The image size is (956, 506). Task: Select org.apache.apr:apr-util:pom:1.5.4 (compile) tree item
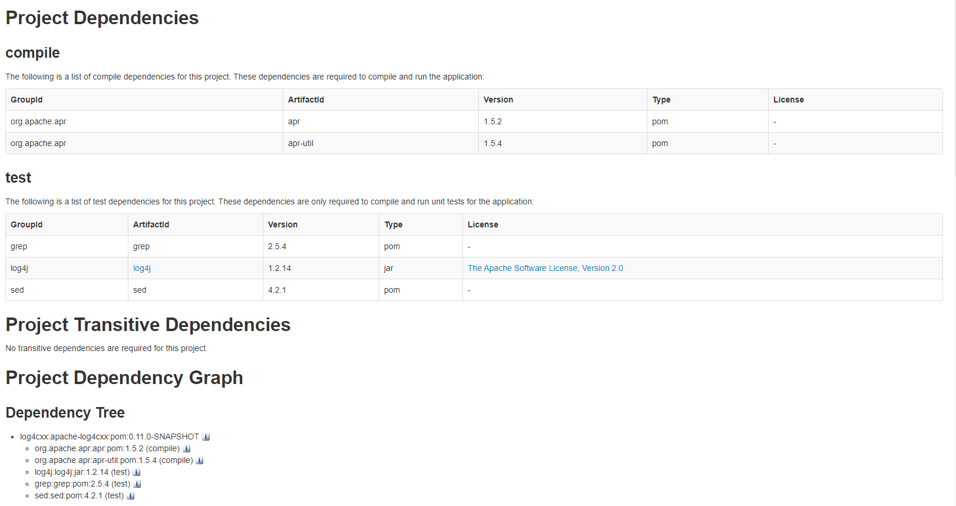coord(114,461)
